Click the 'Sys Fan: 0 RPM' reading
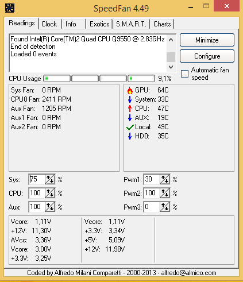Screen dimensions: 243x282 tap(36, 90)
